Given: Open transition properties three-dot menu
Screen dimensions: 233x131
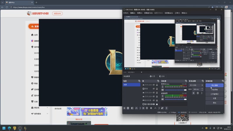Looking at the screenshot, I should coord(202,93).
